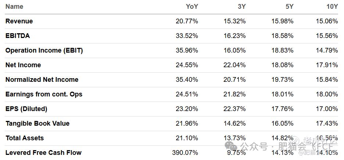Click Normalized Net Income label
This screenshot has width=344, height=160.
tap(42, 80)
